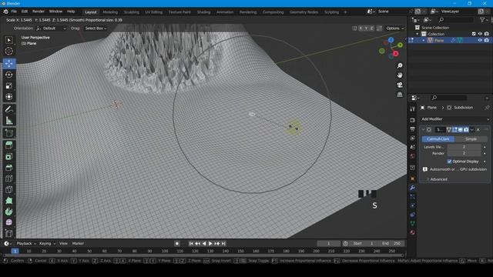Open the Orientation Default dropdown

52,28
